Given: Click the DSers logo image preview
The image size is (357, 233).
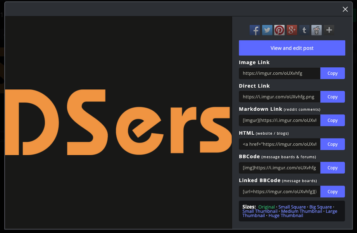Looking at the screenshot, I should click(118, 122).
